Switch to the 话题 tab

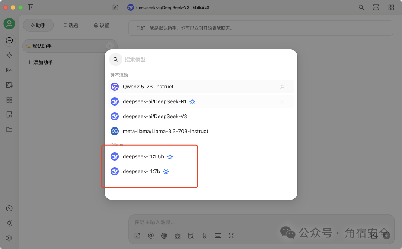click(x=70, y=25)
